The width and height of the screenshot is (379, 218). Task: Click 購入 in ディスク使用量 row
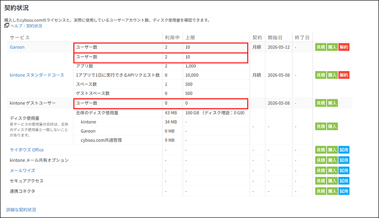coord(332,126)
